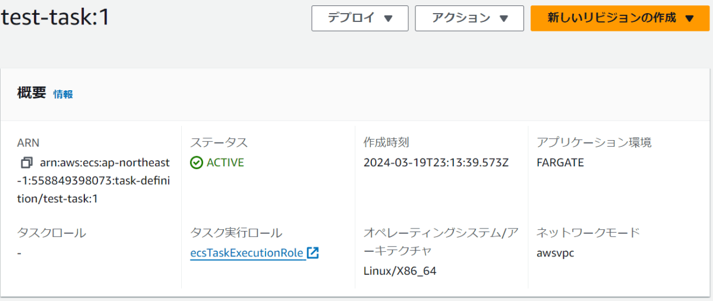This screenshot has height=301, width=713.
Task: Click the 情報 link next to 概要
Action: 63,94
